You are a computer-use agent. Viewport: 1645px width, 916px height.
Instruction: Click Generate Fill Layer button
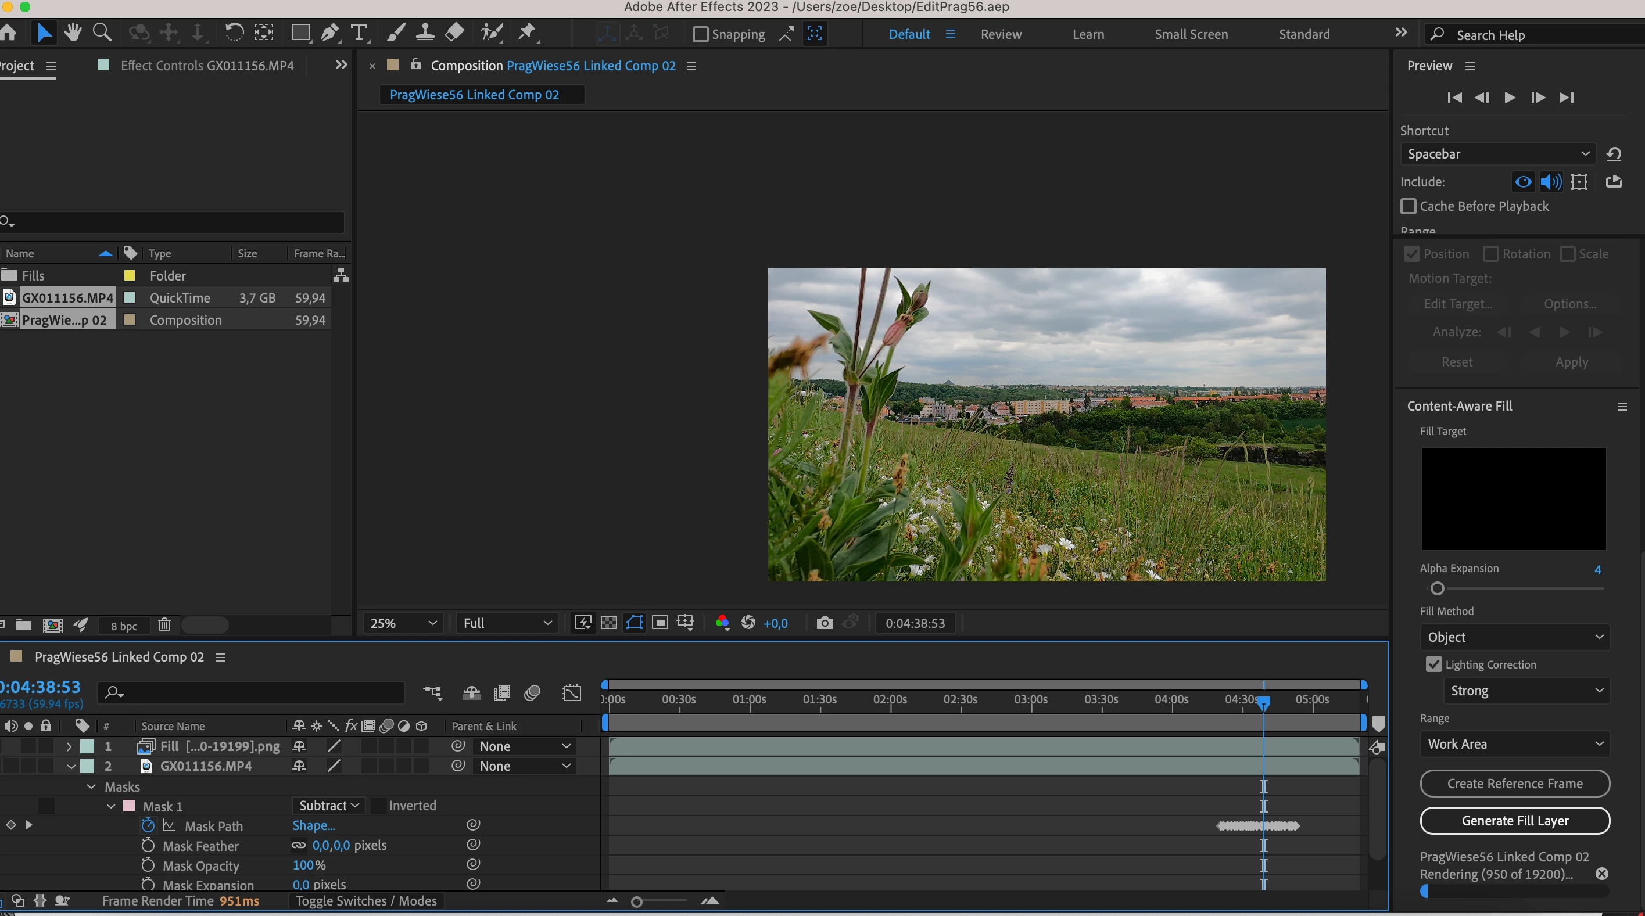pyautogui.click(x=1514, y=821)
